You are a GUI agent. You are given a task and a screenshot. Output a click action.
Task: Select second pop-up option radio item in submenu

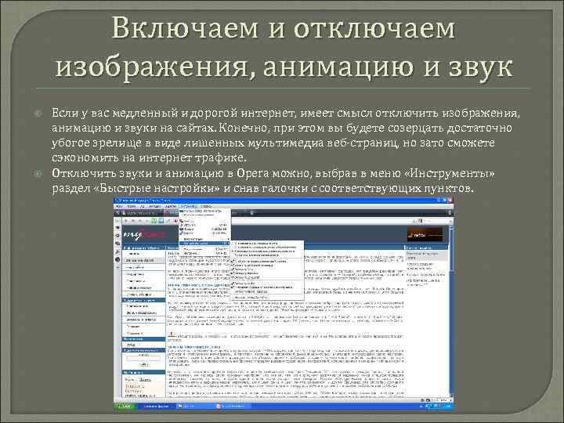click(x=267, y=247)
